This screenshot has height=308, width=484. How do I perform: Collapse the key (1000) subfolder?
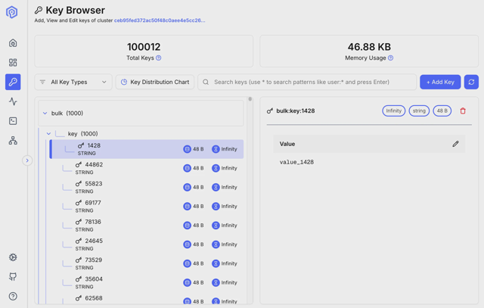[48, 133]
